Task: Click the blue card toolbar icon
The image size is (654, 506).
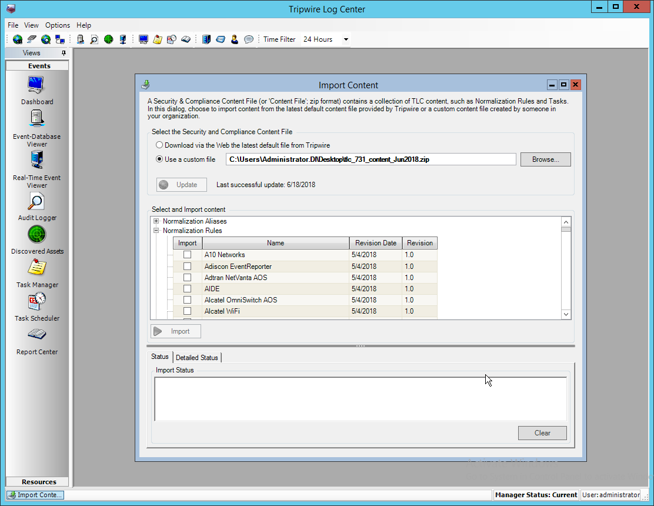Action: 220,39
